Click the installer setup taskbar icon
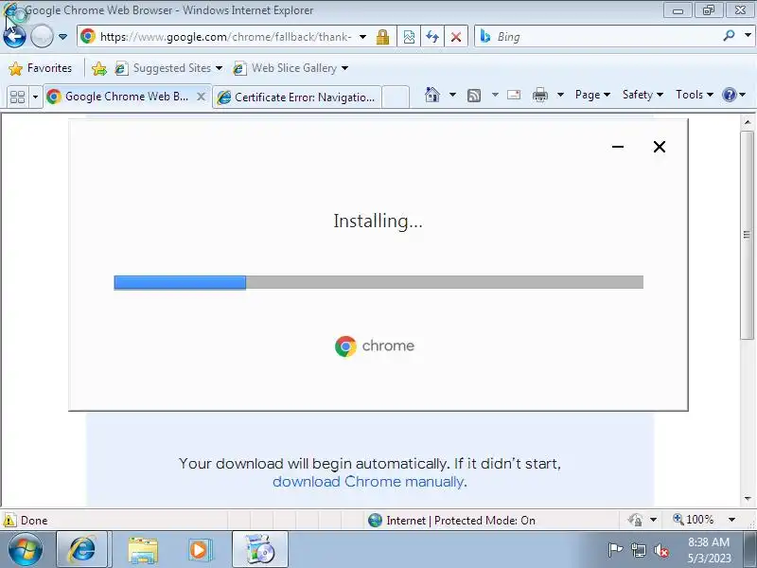The width and height of the screenshot is (757, 568). [260, 550]
